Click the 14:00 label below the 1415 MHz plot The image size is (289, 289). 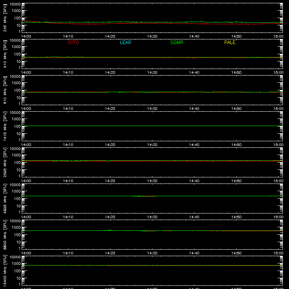coord(26,145)
